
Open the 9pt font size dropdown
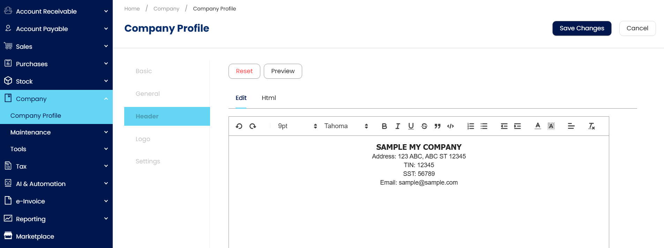coord(297,126)
